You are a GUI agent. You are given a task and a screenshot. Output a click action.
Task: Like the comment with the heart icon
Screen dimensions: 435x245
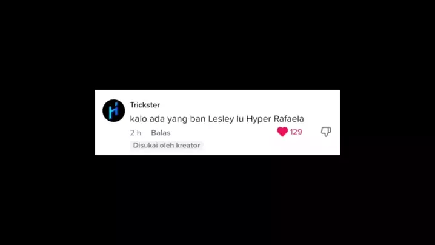click(x=282, y=132)
